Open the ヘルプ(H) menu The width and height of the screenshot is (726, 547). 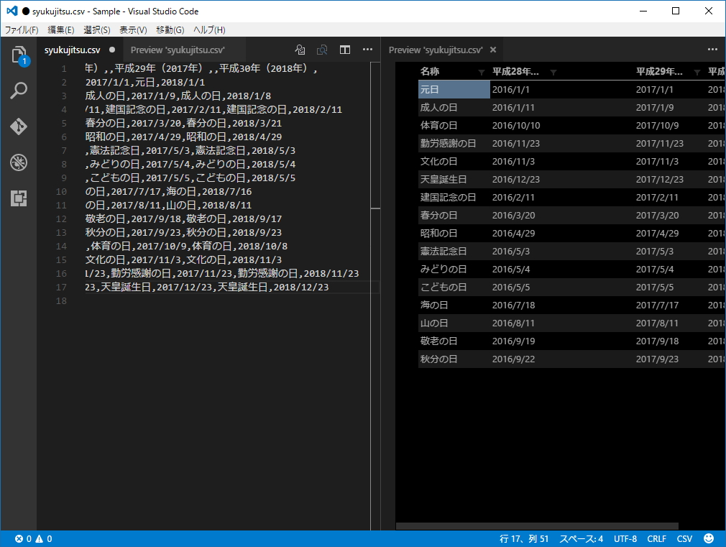tap(209, 29)
